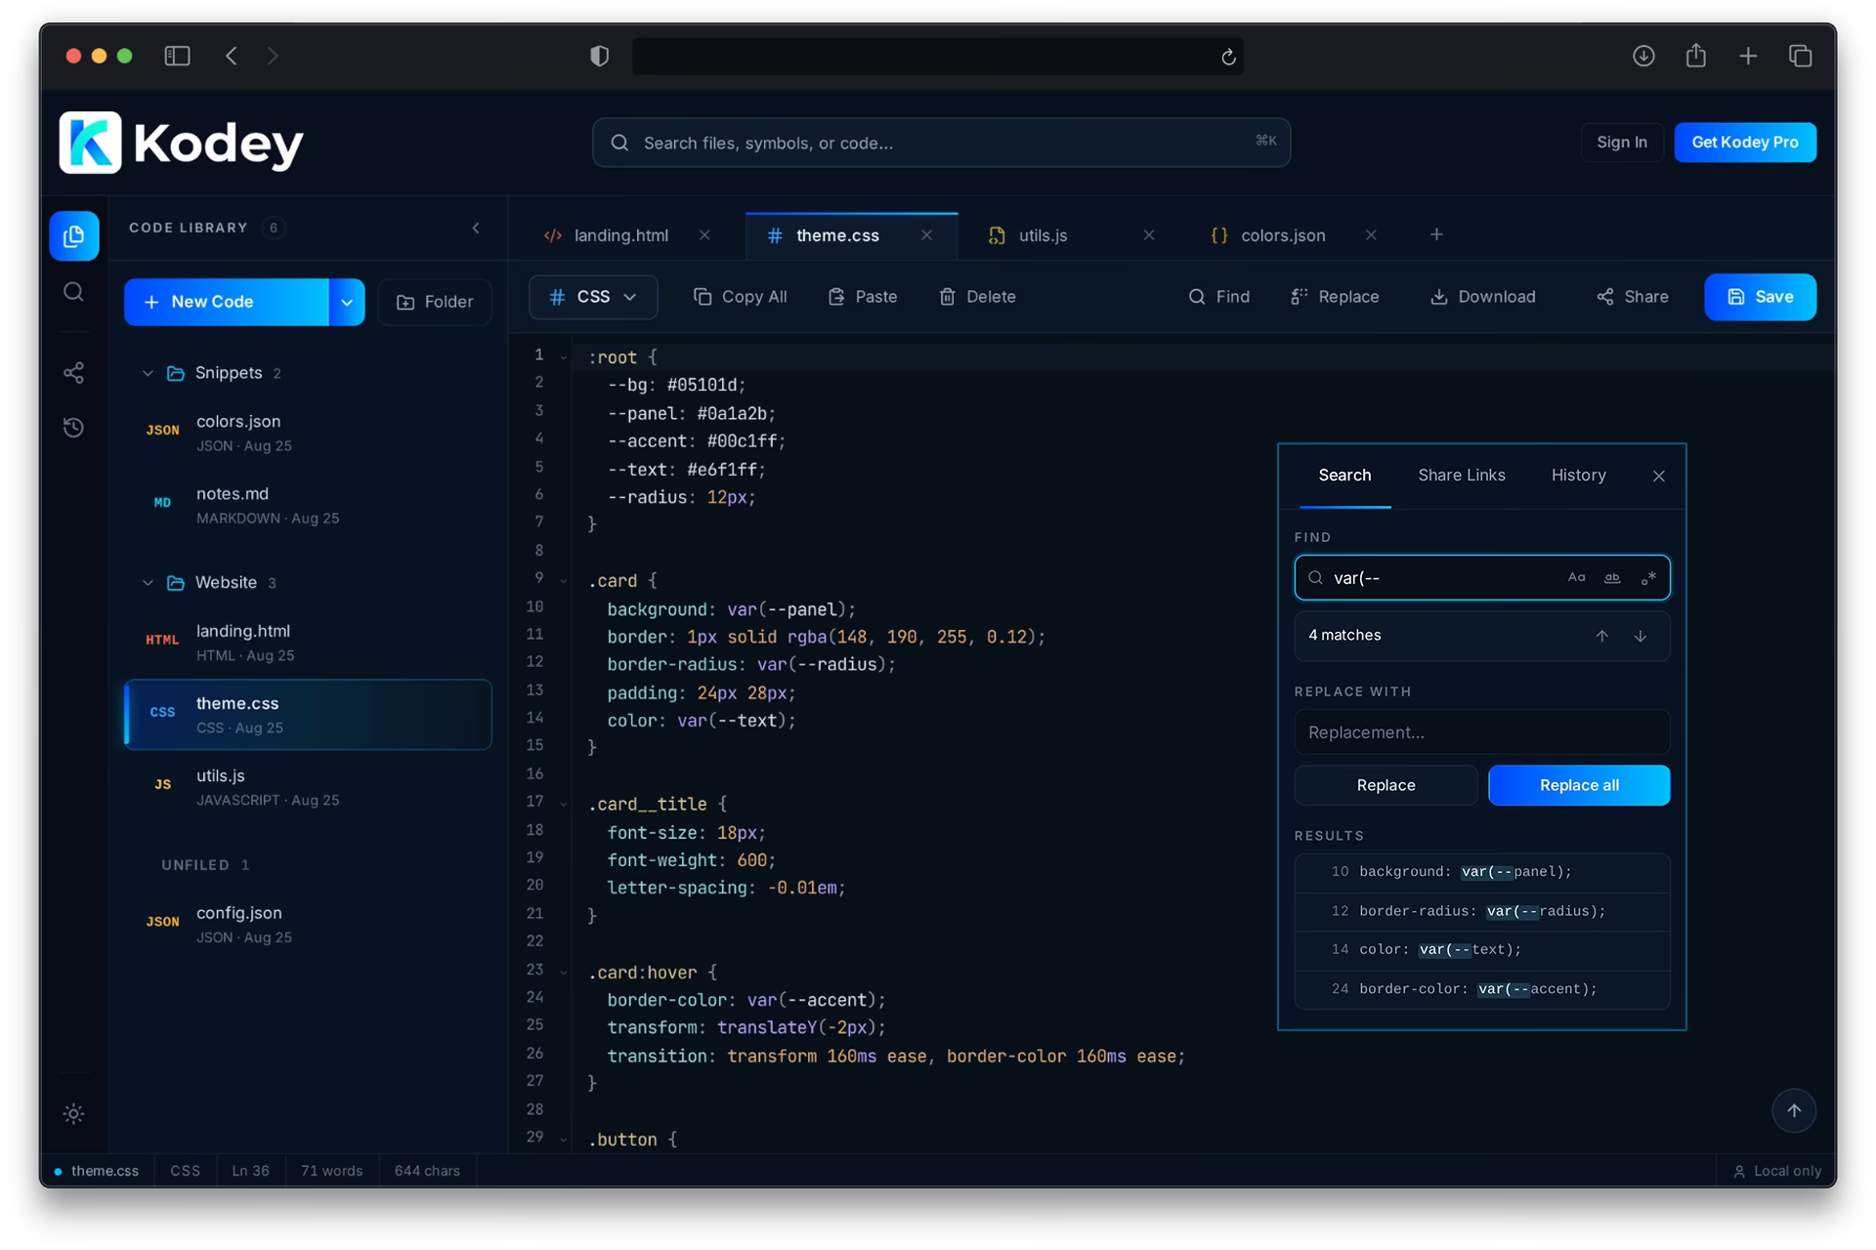Close the search panel

[x=1658, y=477]
